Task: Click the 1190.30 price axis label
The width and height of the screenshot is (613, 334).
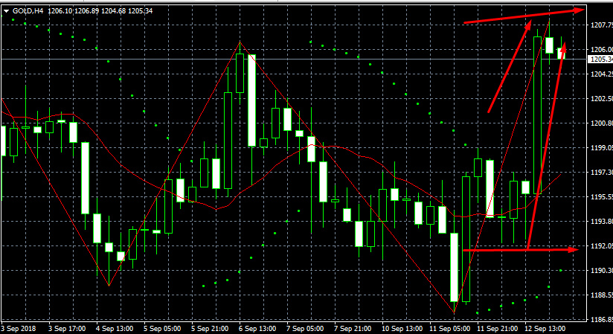Action: point(601,271)
